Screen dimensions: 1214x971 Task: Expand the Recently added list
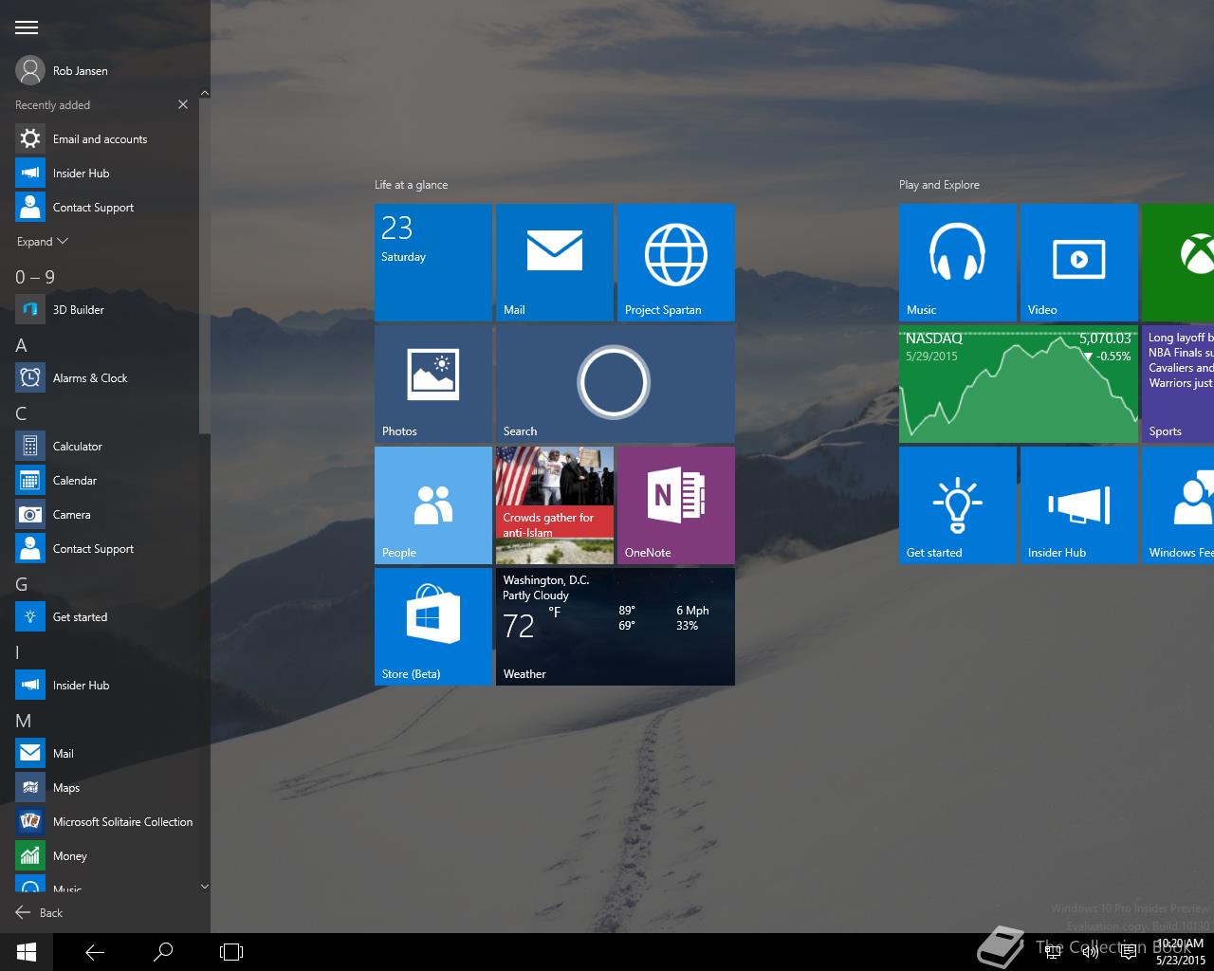(x=43, y=242)
